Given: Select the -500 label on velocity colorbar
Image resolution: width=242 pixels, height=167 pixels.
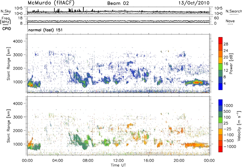Looking at the screenshot, I should click(229, 140).
